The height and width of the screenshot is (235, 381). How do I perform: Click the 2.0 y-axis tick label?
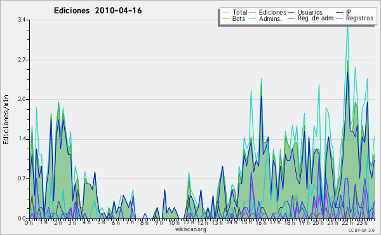pyautogui.click(x=22, y=99)
